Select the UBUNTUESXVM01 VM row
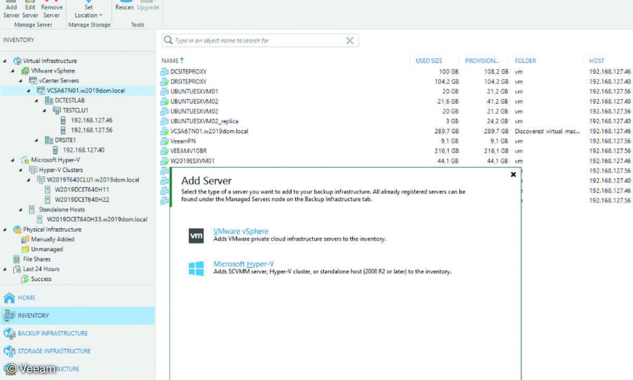The image size is (633, 380). (x=396, y=91)
